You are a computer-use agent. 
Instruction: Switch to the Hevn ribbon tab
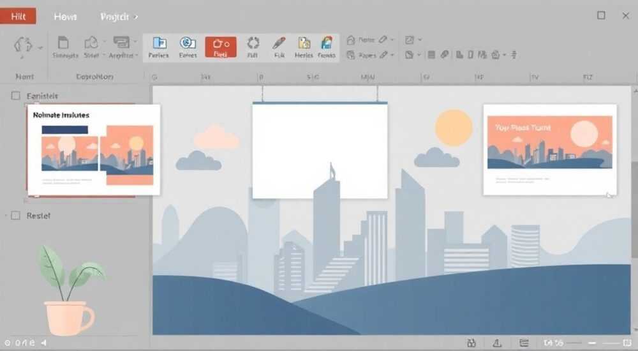tap(65, 17)
